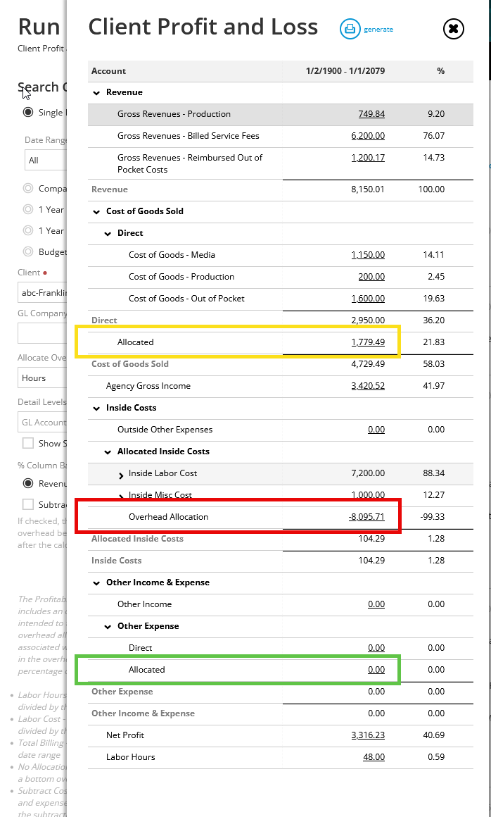
Task: Open Gross Revenues Production amount 749.84
Action: pos(371,113)
